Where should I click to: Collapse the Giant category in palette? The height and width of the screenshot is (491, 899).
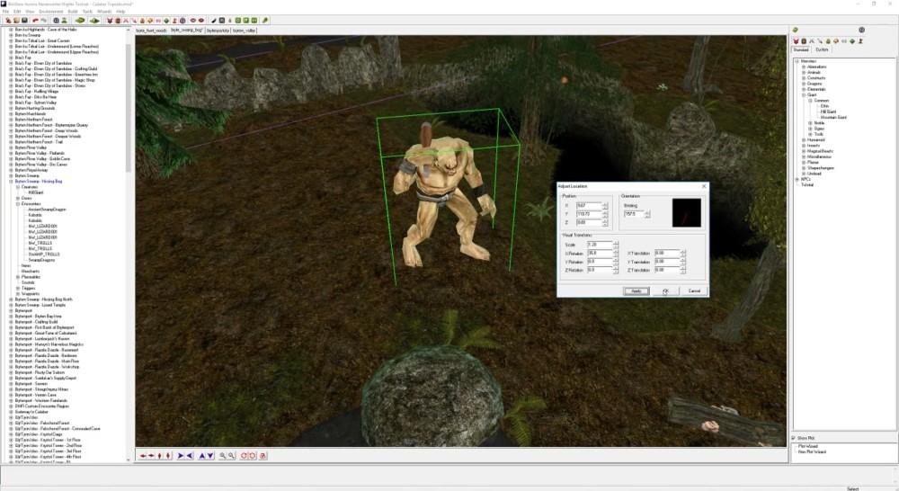pos(804,94)
